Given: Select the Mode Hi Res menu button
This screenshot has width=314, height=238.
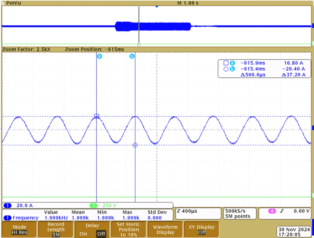Looking at the screenshot, I should pyautogui.click(x=19, y=230).
